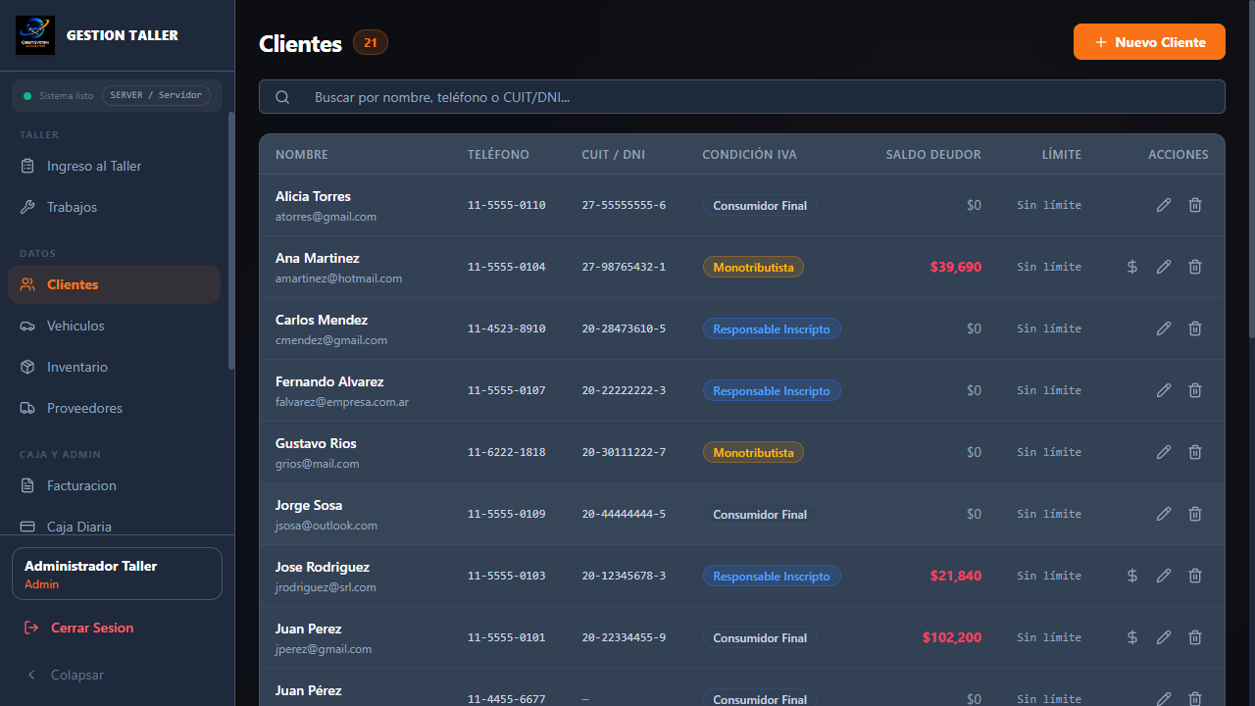1255x706 pixels.
Task: Delete Jorge Sosa with trash icon
Action: [x=1195, y=514]
